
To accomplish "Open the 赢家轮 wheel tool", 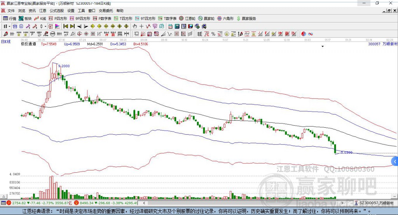I will (x=206, y=19).
